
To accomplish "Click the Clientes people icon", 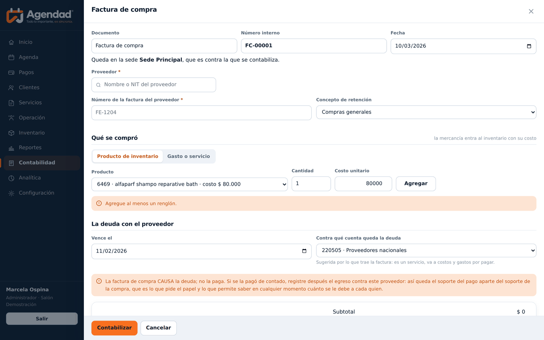I will click(11, 88).
